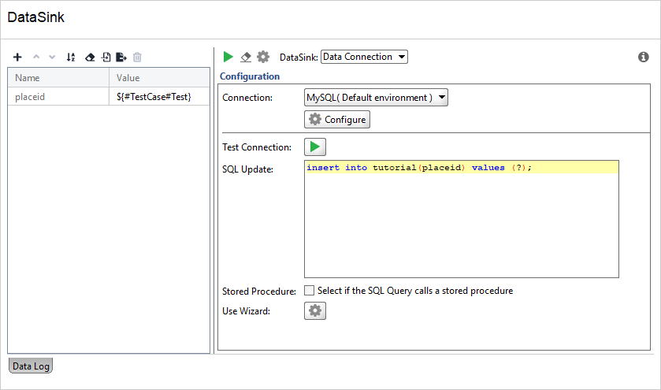Click the Configure button
This screenshot has width=661, height=390.
coord(337,119)
